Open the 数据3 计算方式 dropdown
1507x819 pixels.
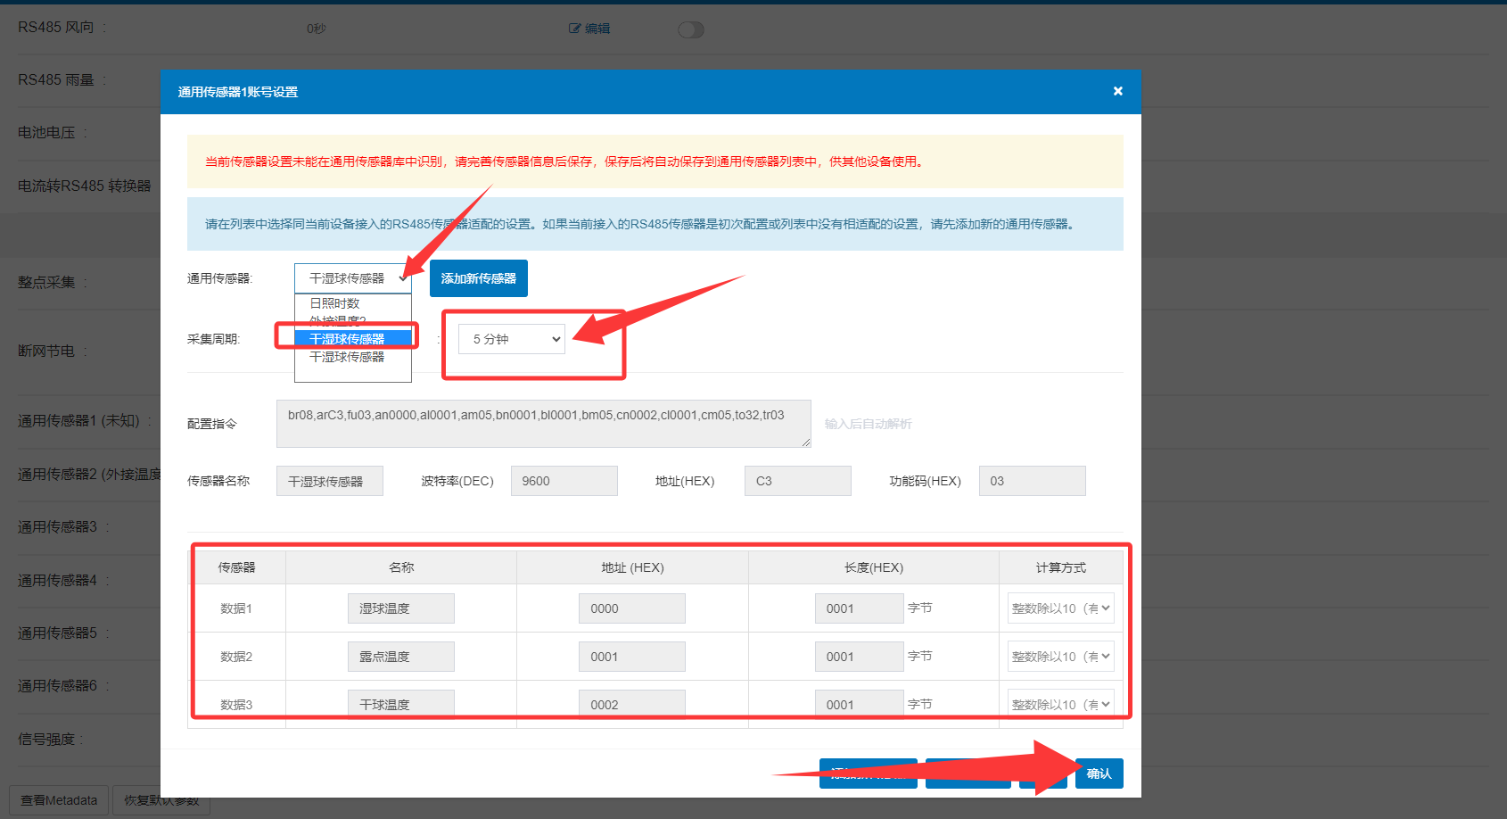(1060, 704)
